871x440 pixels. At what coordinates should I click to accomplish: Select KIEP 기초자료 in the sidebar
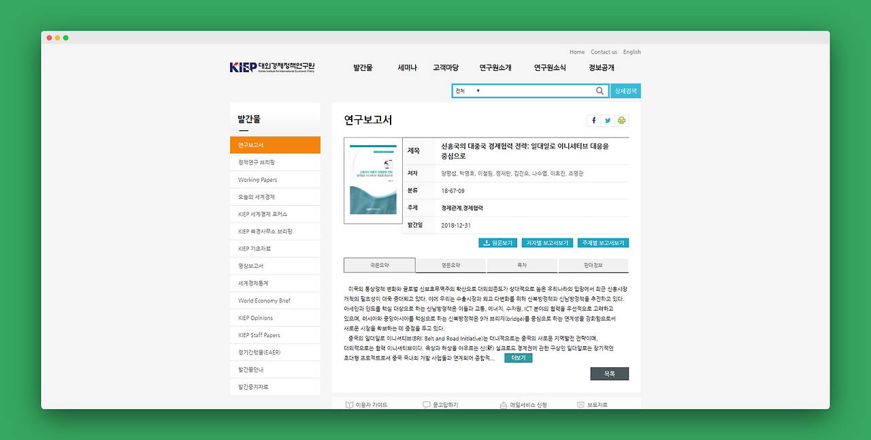[x=275, y=249]
